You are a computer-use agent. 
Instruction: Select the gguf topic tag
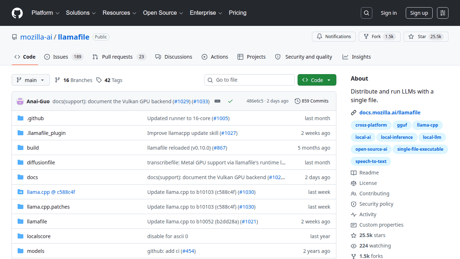(402, 125)
